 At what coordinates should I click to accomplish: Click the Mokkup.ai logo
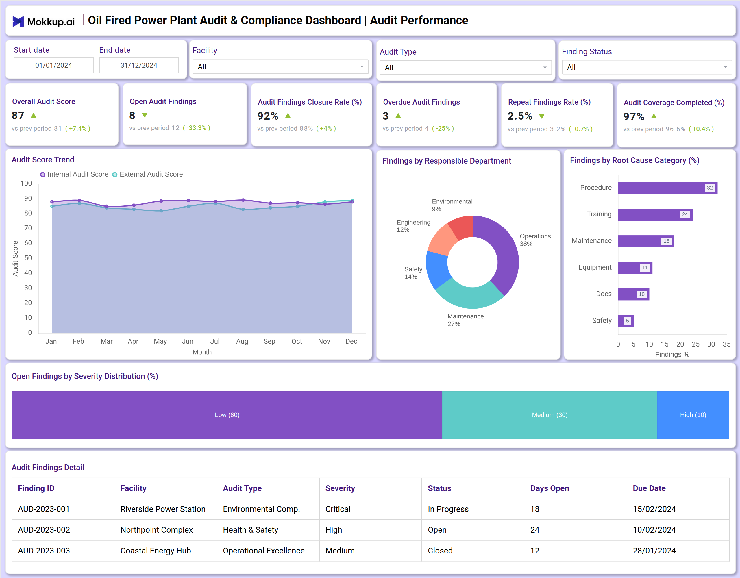click(x=43, y=21)
